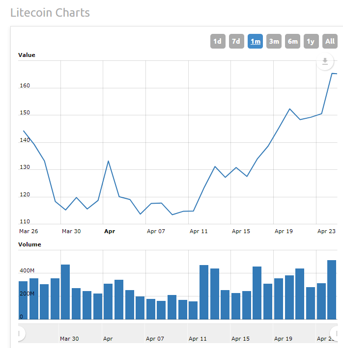This screenshot has height=348, width=343.
Task: Click the 110 value axis label
Action: [25, 221]
